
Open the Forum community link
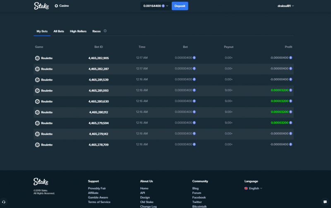click(x=197, y=193)
